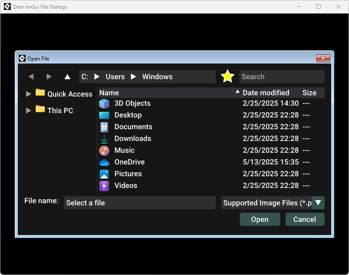This screenshot has width=349, height=275.
Task: Click the yellow star favorites icon
Action: click(228, 77)
